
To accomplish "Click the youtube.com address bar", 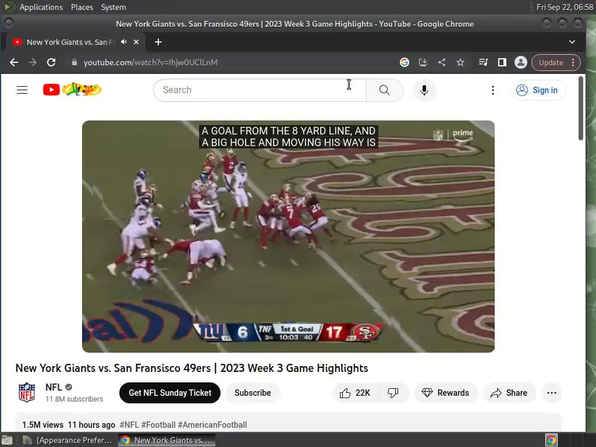I will [x=151, y=62].
